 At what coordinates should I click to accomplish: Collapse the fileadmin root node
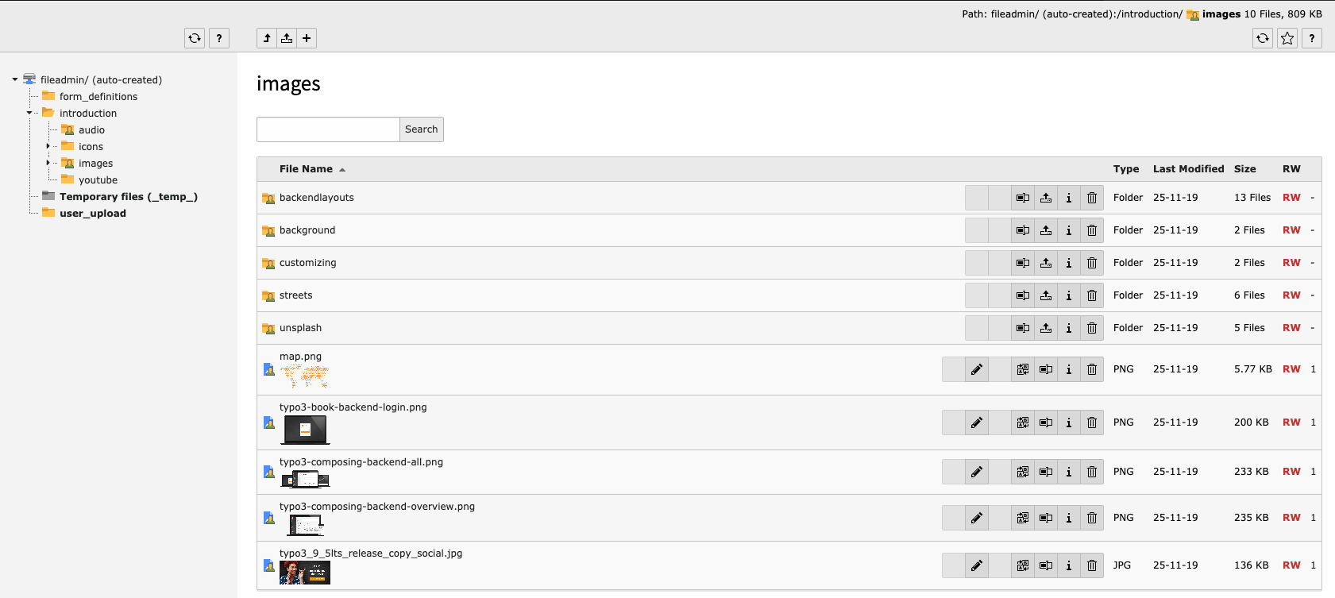pos(15,79)
